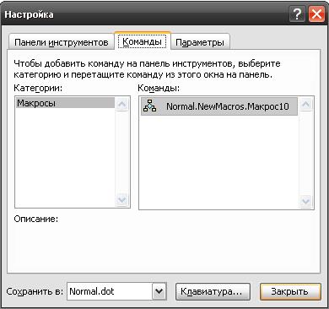This screenshot has width=329, height=309.
Task: Close the Настройка dialog with the red X
Action: coord(316,14)
